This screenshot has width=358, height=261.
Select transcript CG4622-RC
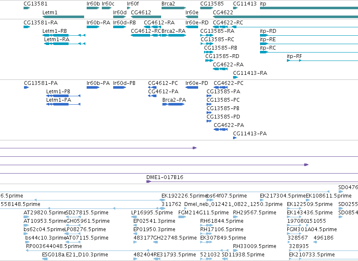[x=228, y=23]
